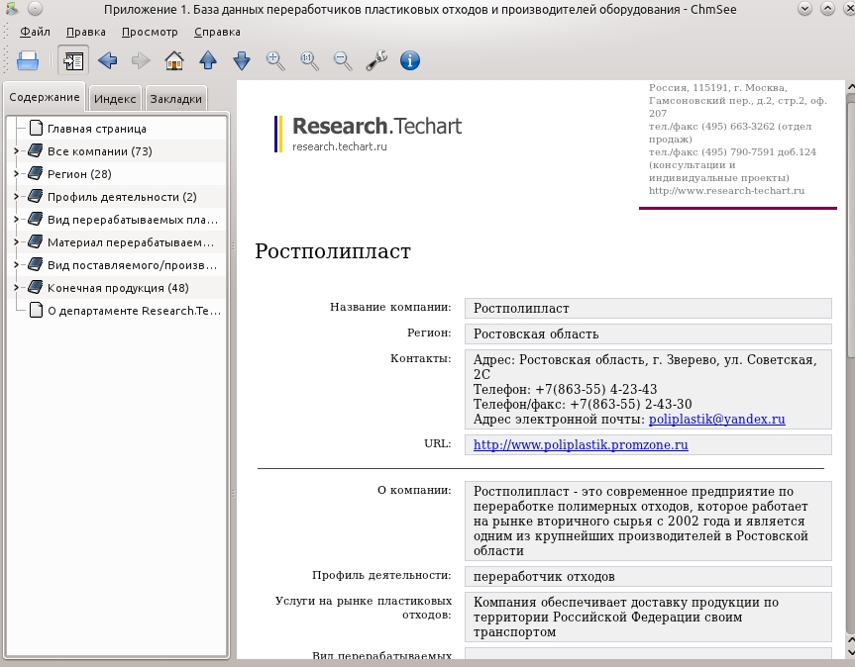The image size is (855, 667).
Task: Select the Все компании (73) tree row
Action: pyautogui.click(x=117, y=151)
